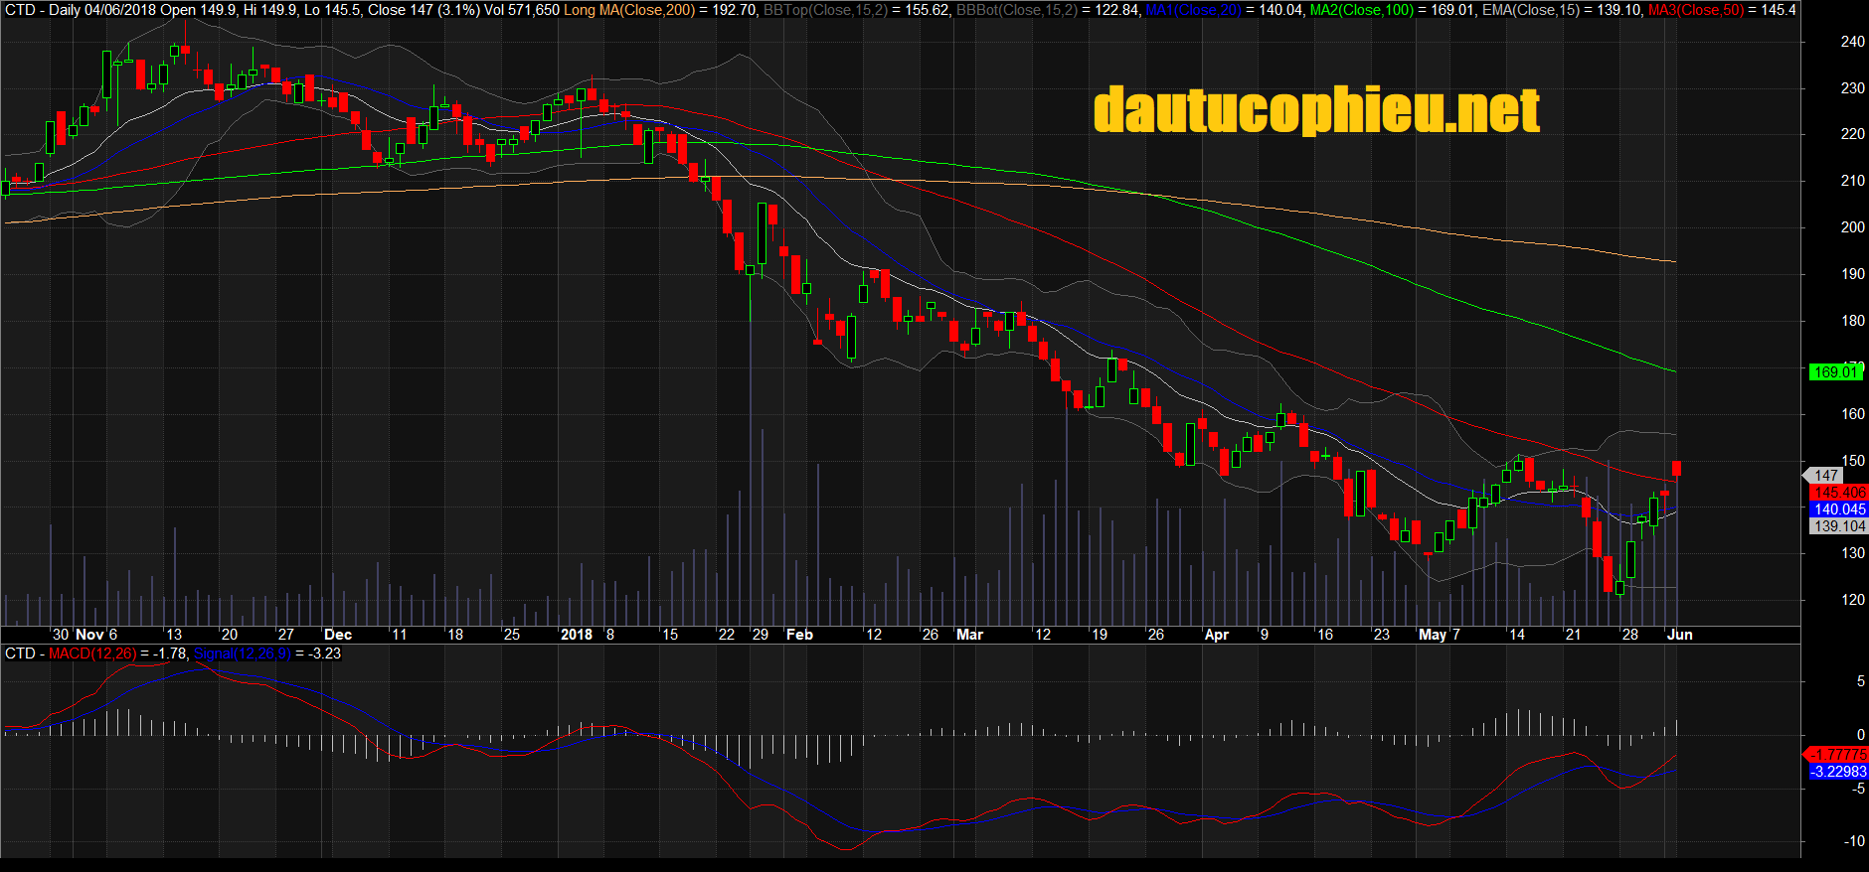
Task: Click the 5 label on MACD axis
Action: pyautogui.click(x=1861, y=681)
